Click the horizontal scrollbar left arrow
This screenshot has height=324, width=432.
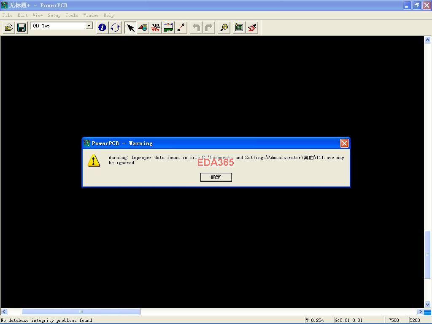pos(4,312)
